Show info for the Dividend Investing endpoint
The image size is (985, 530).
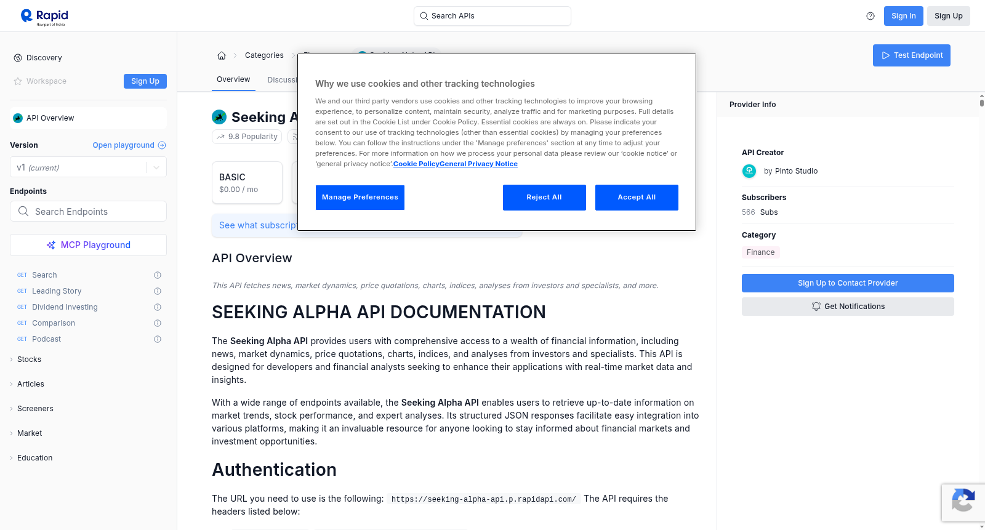tap(158, 307)
